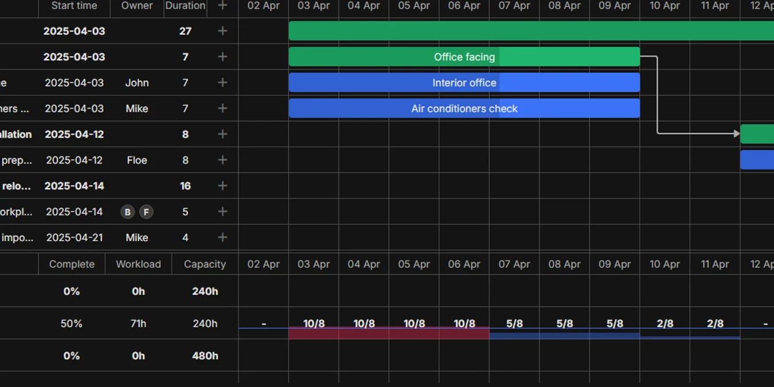Image resolution: width=774 pixels, height=387 pixels.
Task: Select the long green 27-day summary bar
Action: coord(531,31)
